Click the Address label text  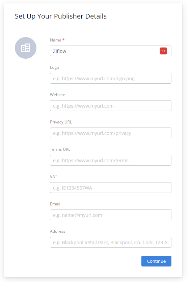click(58, 231)
